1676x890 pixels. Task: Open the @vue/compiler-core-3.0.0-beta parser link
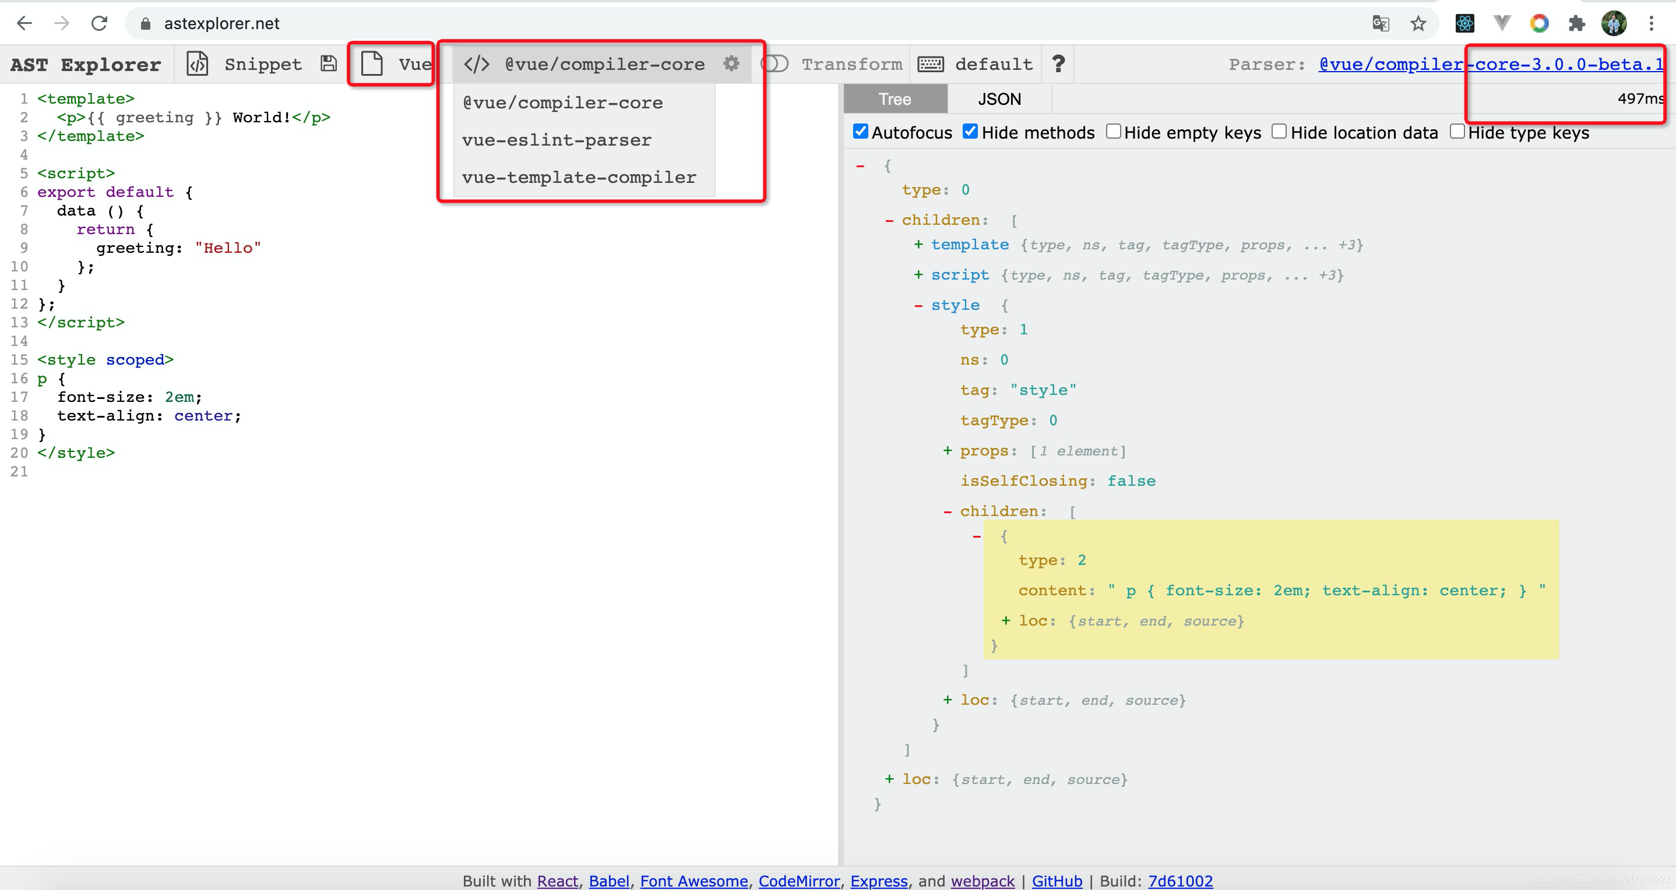pos(1491,64)
